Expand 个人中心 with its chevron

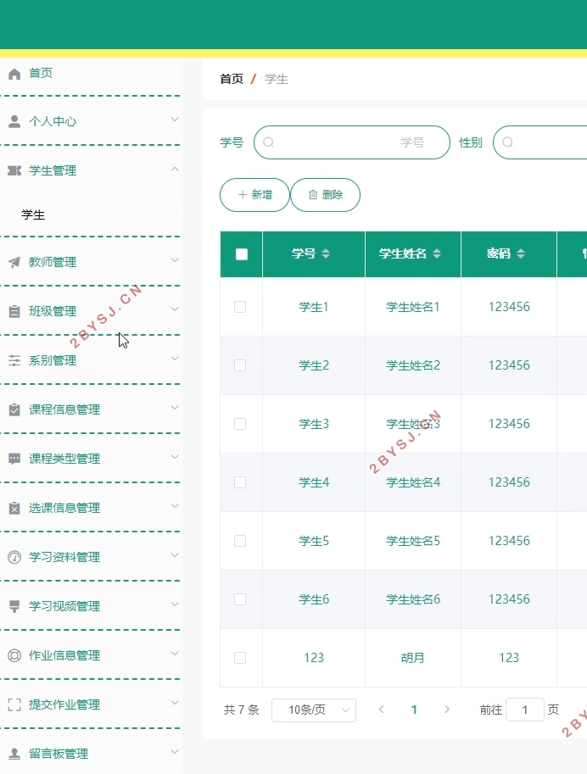175,120
